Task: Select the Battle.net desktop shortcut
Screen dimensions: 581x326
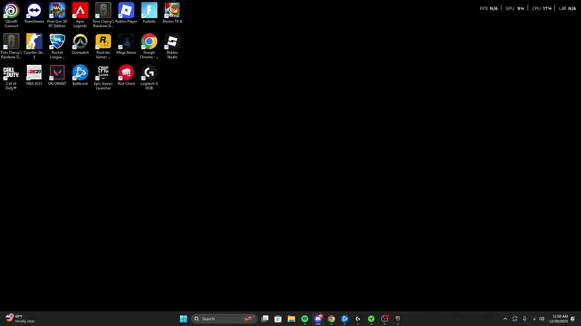Action: [x=80, y=76]
